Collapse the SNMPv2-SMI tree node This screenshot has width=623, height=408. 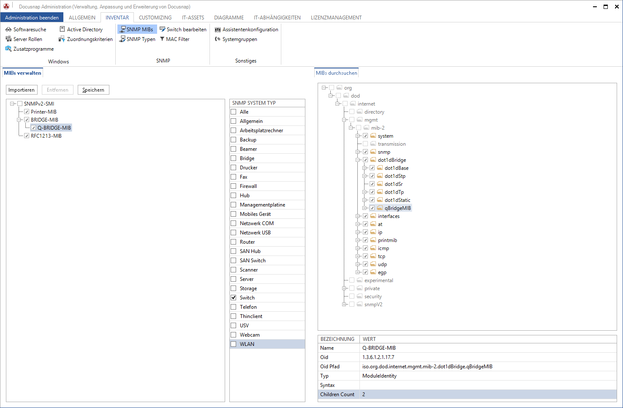coord(13,104)
